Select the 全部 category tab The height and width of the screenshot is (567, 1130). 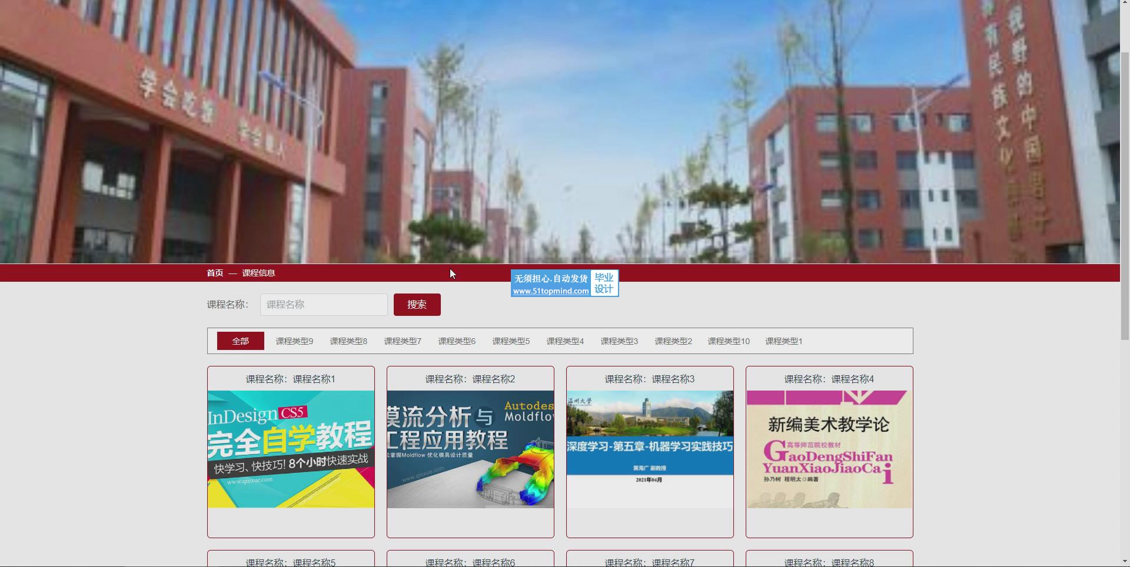click(x=240, y=341)
